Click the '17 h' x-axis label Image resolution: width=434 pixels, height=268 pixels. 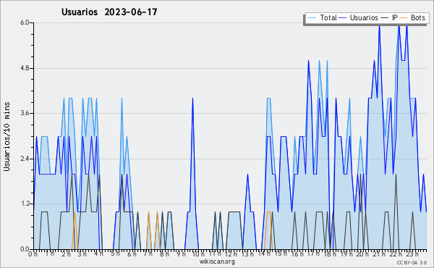coord(313,254)
